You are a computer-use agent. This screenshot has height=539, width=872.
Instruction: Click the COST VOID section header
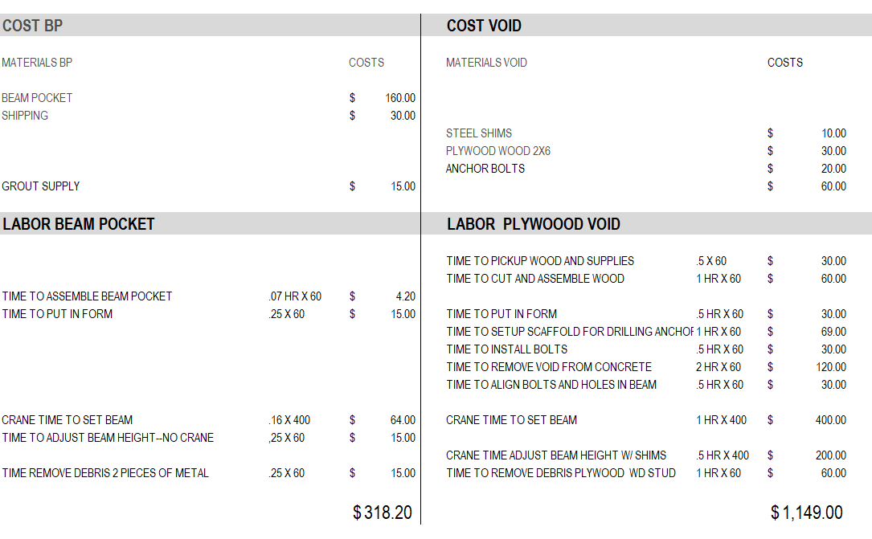(x=484, y=26)
